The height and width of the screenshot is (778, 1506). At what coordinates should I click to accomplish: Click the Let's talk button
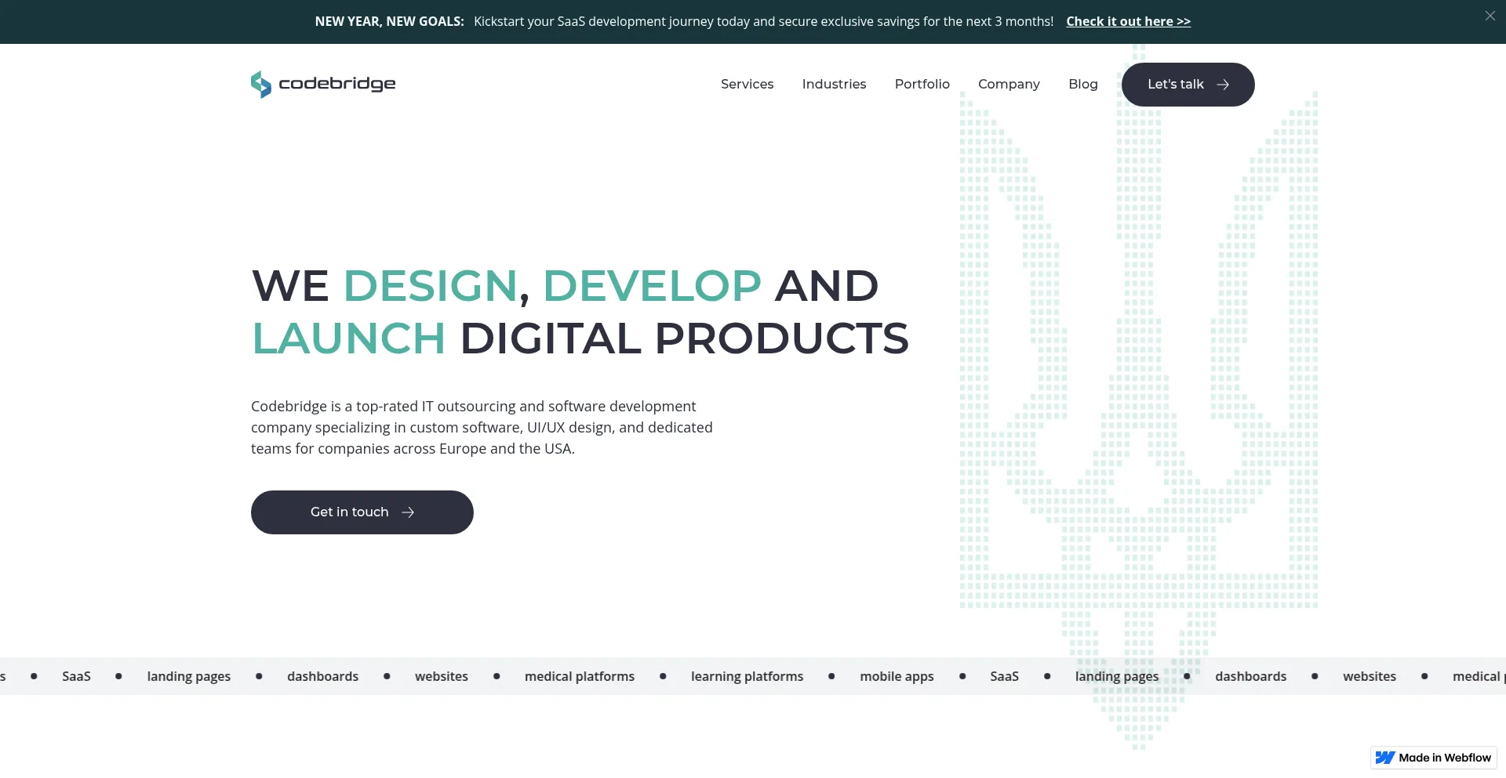tap(1188, 84)
